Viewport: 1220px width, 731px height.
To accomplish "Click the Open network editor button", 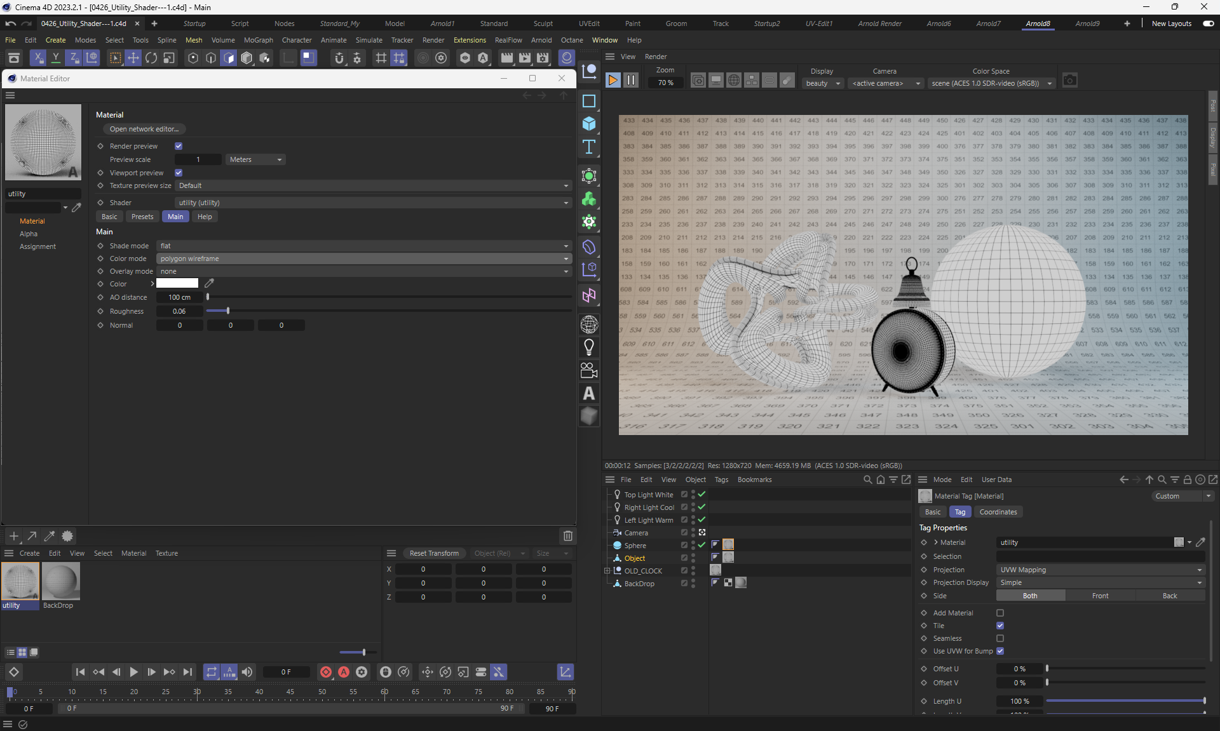I will point(144,129).
